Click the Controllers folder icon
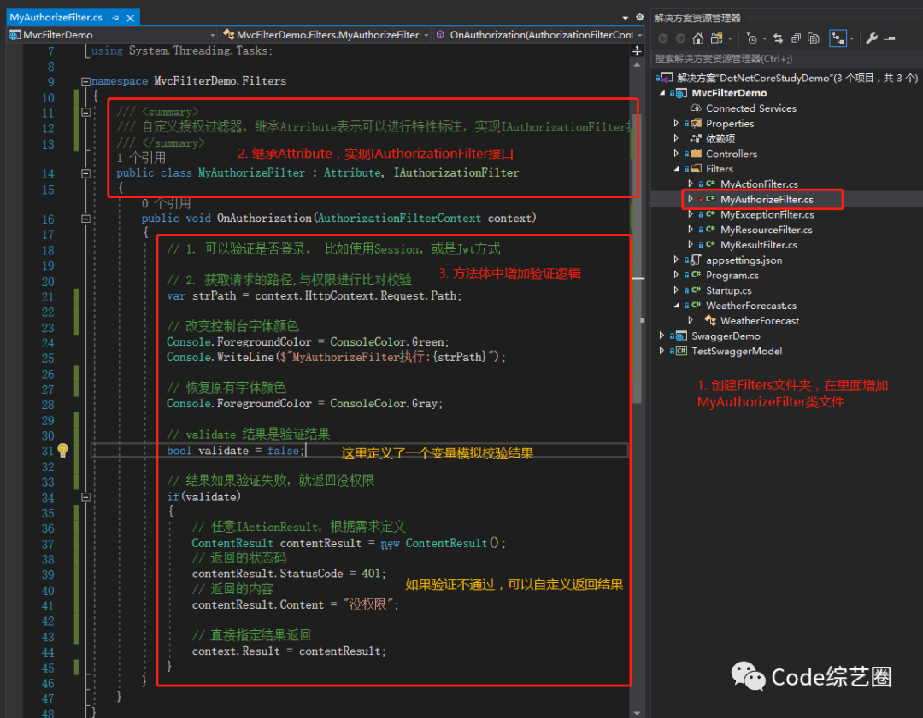923x718 pixels. tap(696, 154)
